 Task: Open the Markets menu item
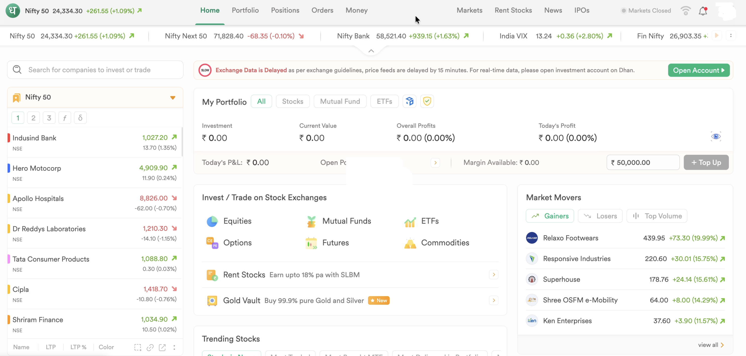click(469, 11)
